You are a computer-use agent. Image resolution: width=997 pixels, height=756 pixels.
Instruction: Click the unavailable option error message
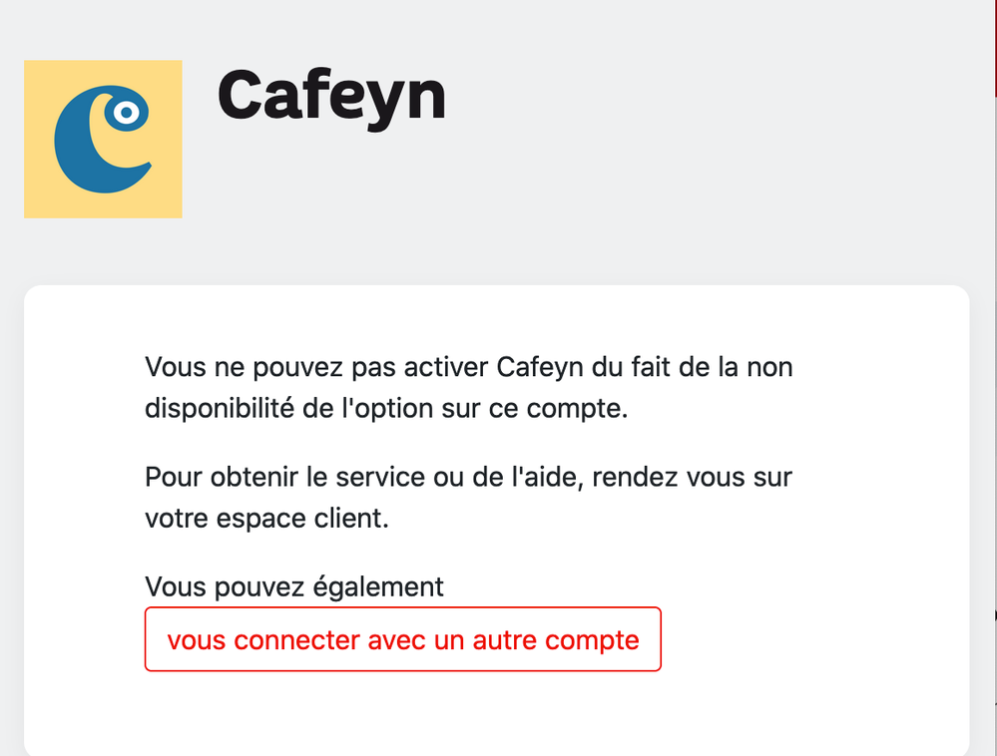click(x=469, y=387)
